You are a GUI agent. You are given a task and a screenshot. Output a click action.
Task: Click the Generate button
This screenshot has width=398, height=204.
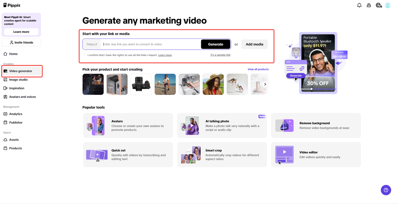tap(215, 44)
